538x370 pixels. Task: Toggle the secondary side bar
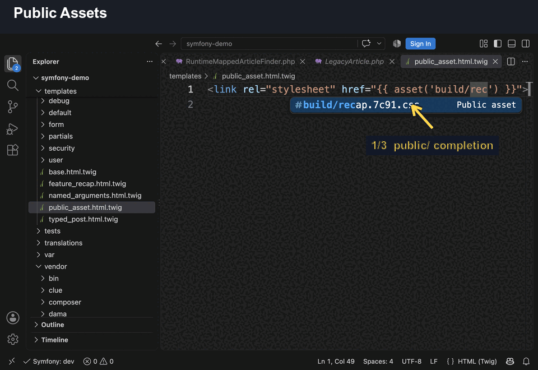[526, 44]
